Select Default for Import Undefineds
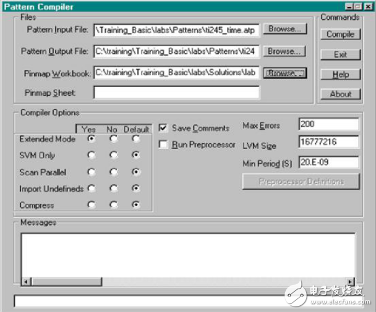Viewport: 376px width, 312px height. click(x=136, y=188)
